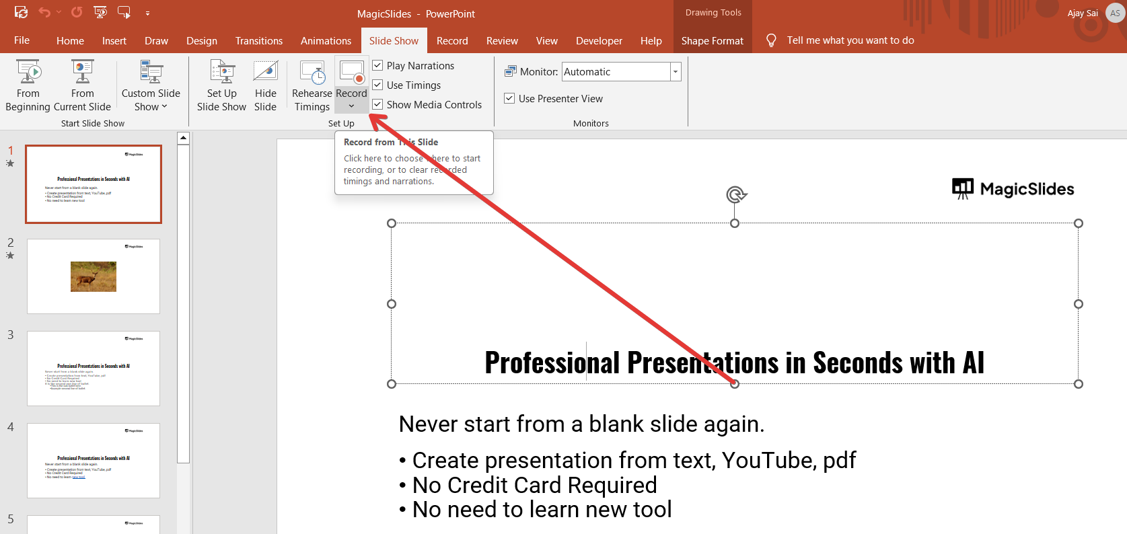Screen dimensions: 1127x534
Task: Select slide 1 thumbnail
Action: [94, 184]
